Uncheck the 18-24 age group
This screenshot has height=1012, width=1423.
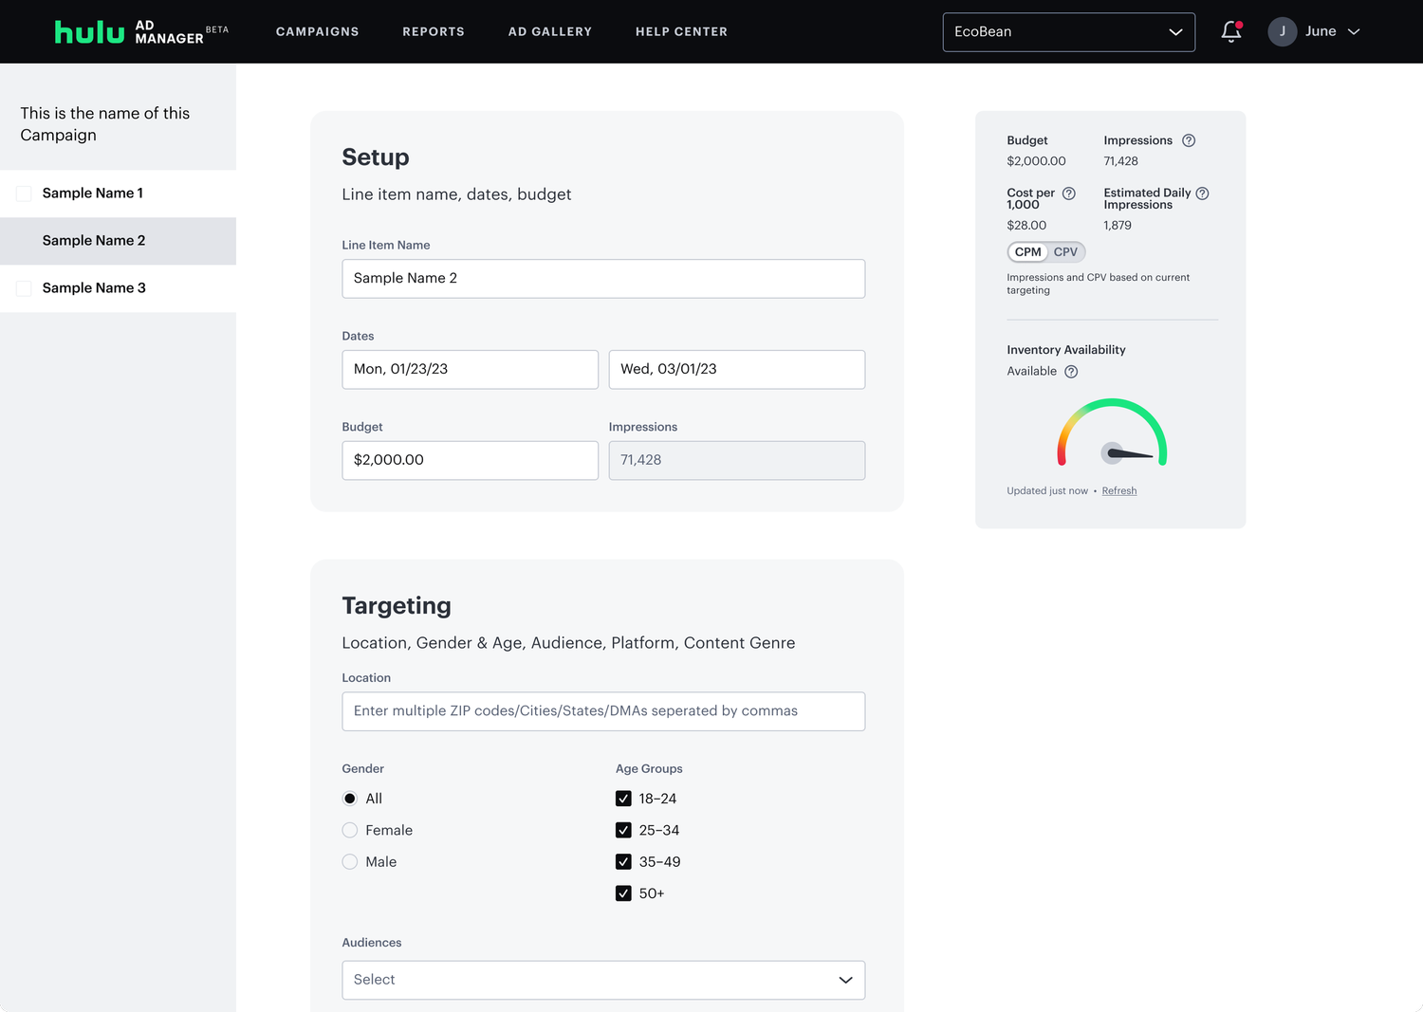tap(623, 799)
